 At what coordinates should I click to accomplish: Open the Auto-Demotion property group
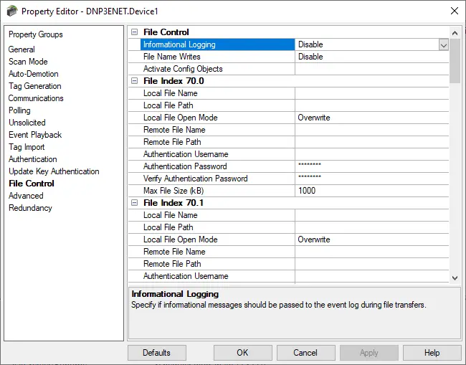[x=33, y=74]
